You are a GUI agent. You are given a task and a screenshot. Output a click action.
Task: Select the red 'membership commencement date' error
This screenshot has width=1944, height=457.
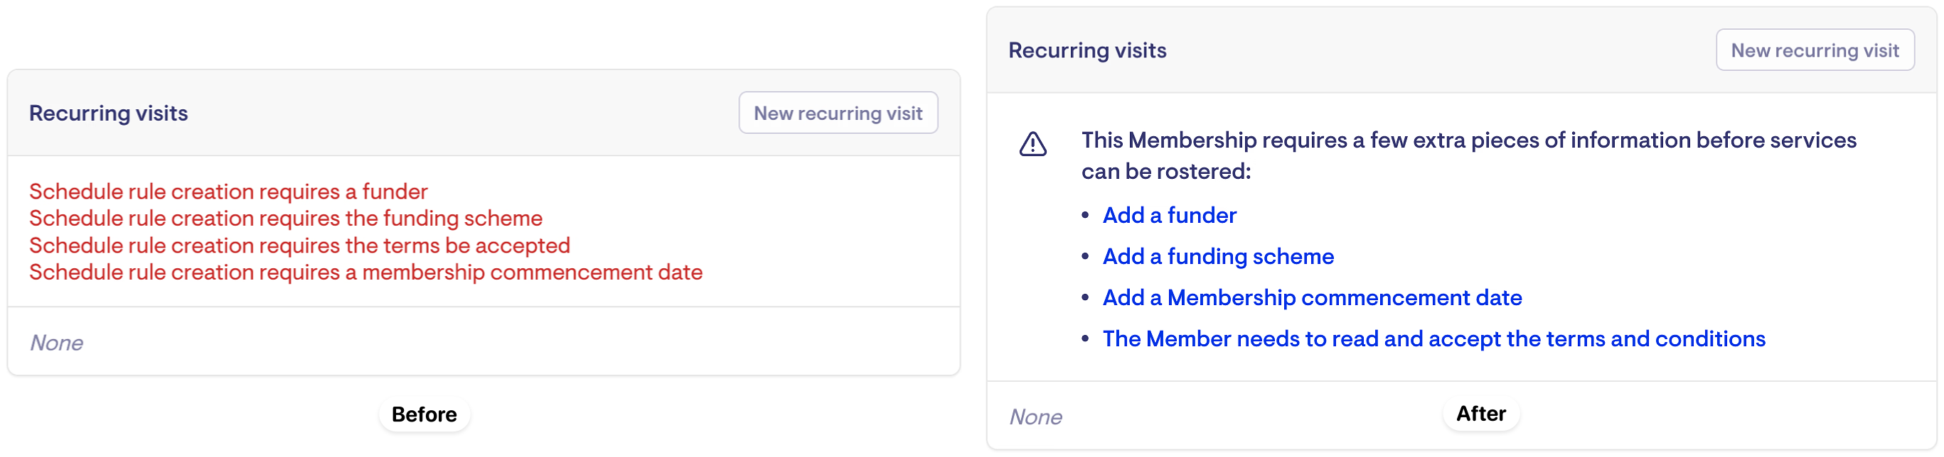[x=365, y=272]
